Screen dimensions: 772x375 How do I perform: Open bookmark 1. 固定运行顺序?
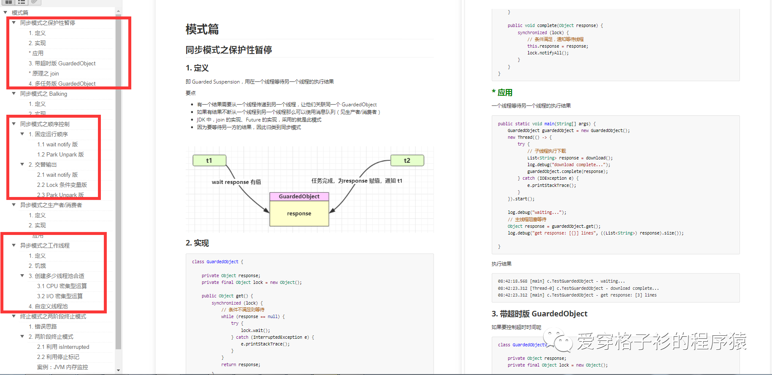click(48, 134)
